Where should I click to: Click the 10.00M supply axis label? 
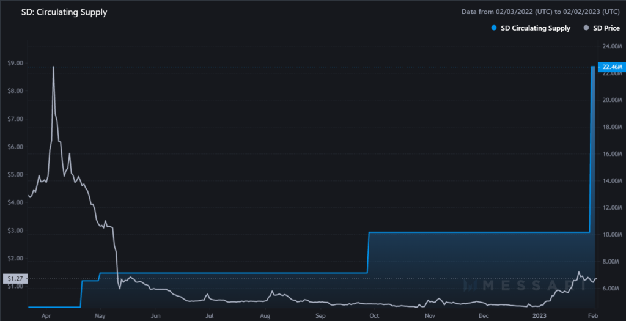[x=613, y=234]
